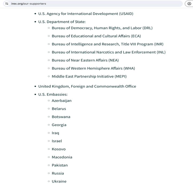Screen dimensions: 193x187
Task: Click Israel in the embassies list
Action: pyautogui.click(x=57, y=141)
